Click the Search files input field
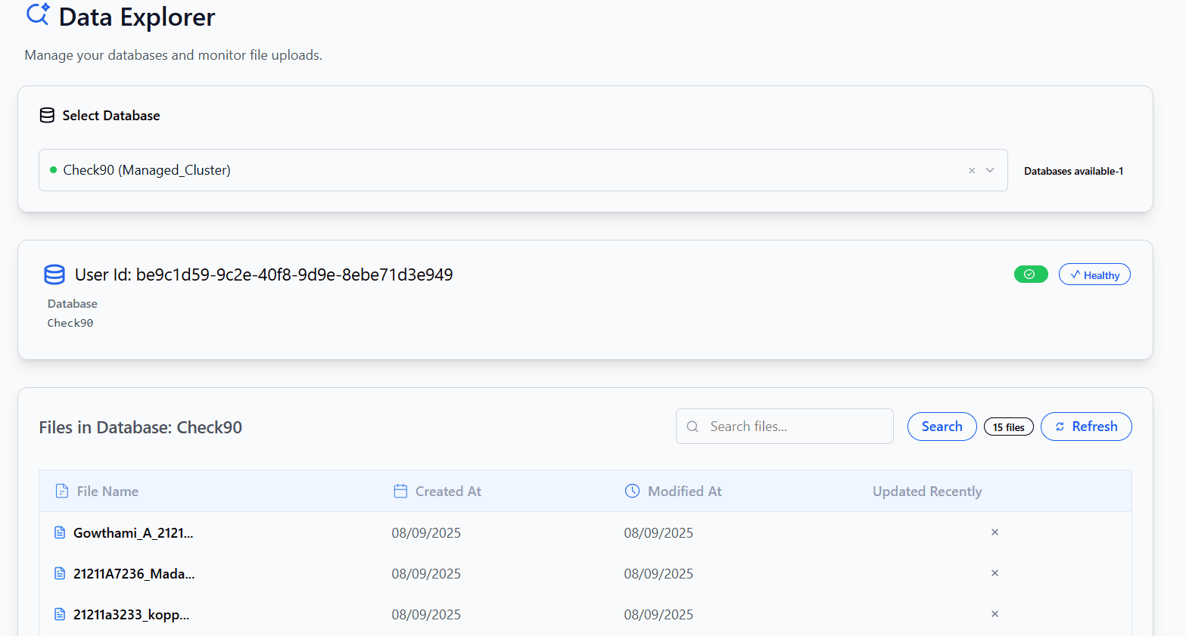 click(x=795, y=427)
